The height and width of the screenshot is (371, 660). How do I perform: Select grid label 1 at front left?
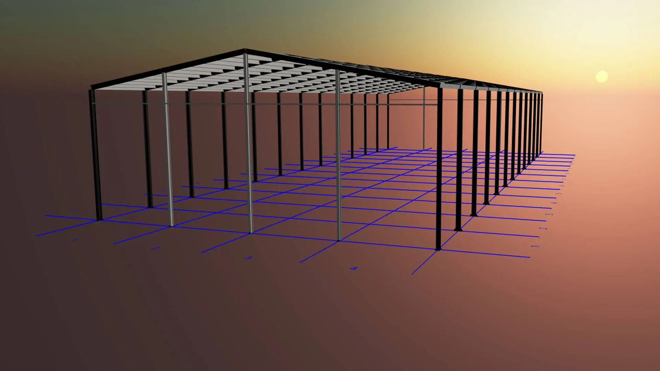coord(75,239)
